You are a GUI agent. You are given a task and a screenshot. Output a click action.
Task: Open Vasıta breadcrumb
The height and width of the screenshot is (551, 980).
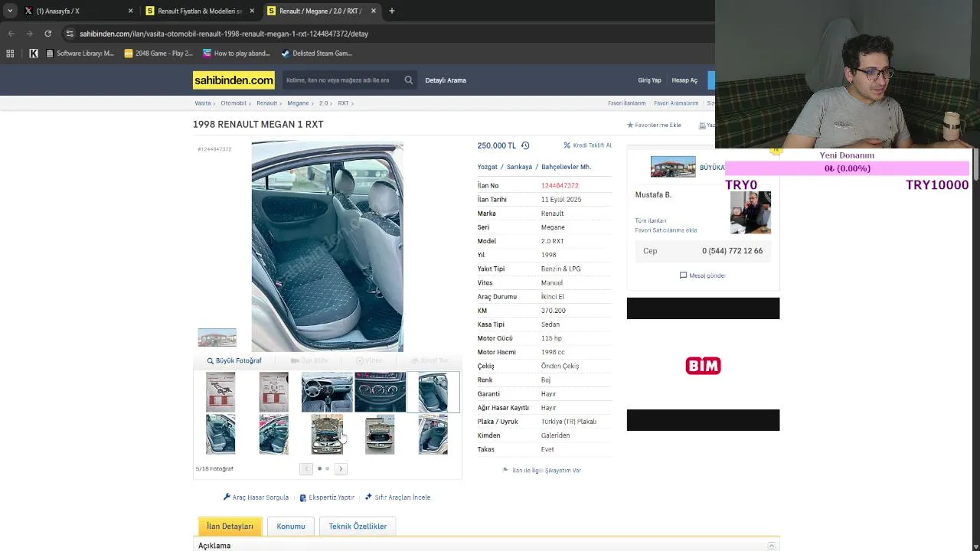coord(202,103)
